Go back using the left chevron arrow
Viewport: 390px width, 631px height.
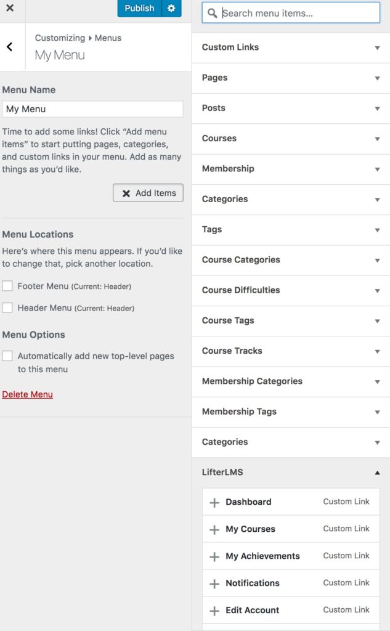pyautogui.click(x=10, y=47)
